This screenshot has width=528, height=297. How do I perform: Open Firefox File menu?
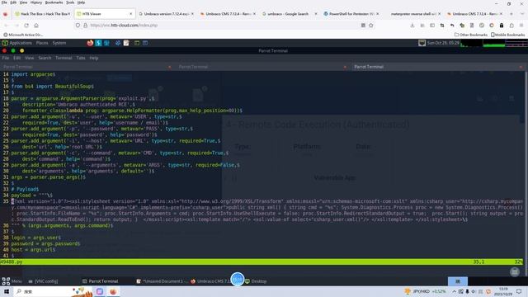(4, 2)
